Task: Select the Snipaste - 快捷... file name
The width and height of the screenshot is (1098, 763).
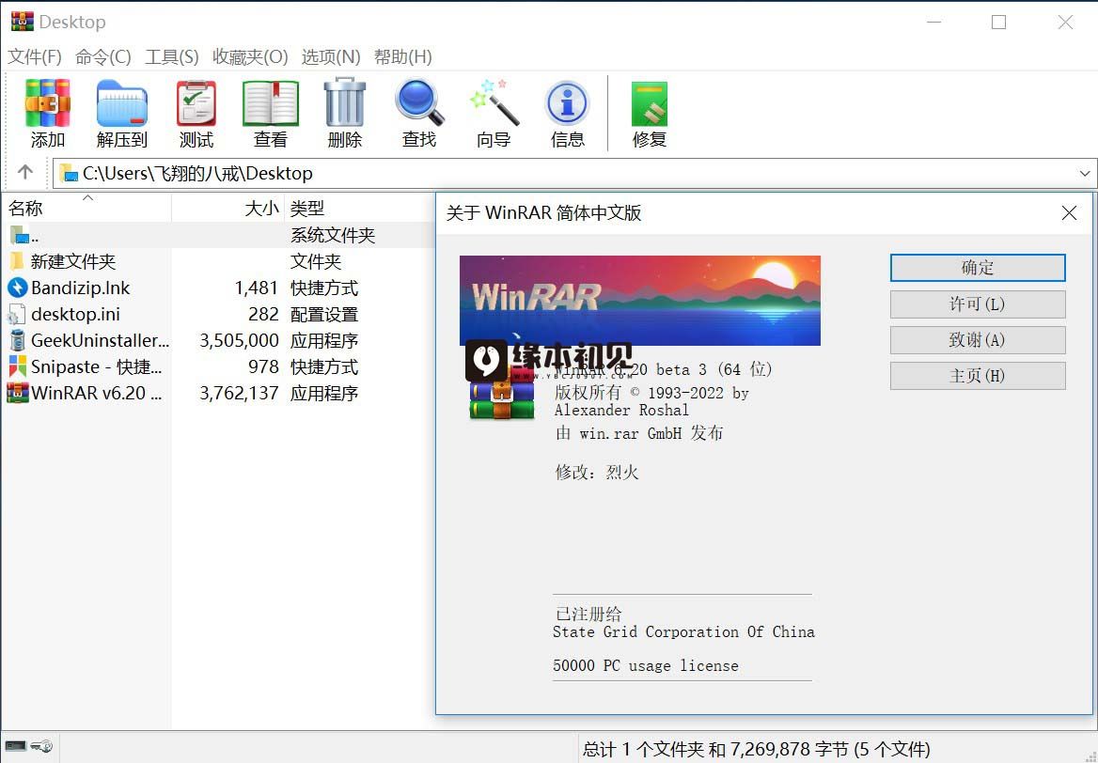Action: click(97, 366)
